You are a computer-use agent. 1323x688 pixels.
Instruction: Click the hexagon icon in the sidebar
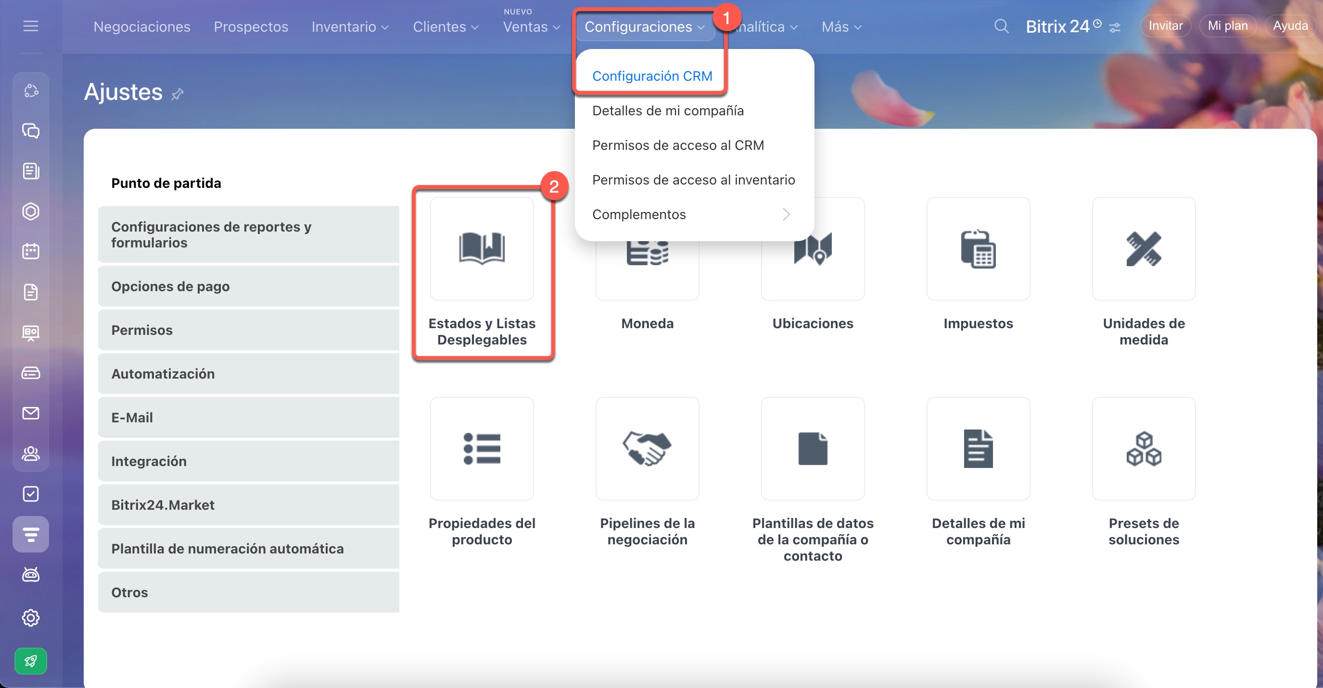pos(31,211)
